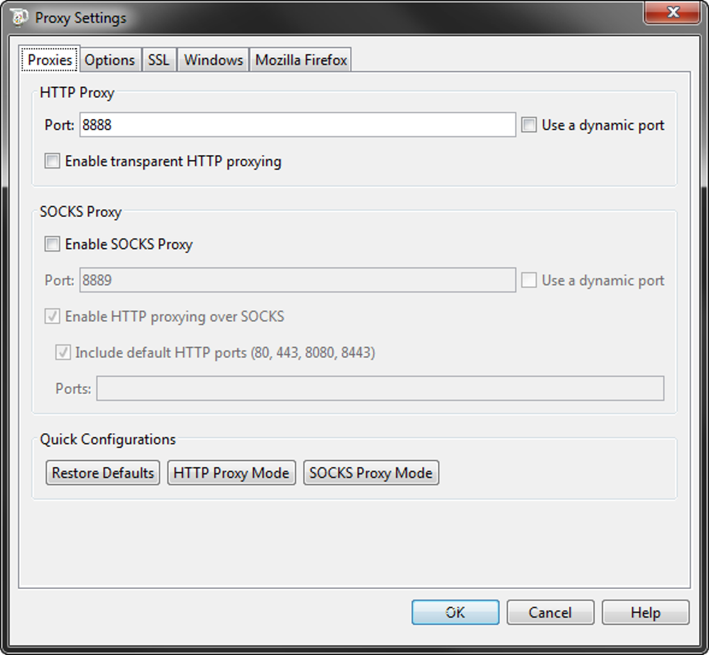Apply HTTP Proxy Mode quick configuration
The height and width of the screenshot is (655, 709).
[x=231, y=473]
